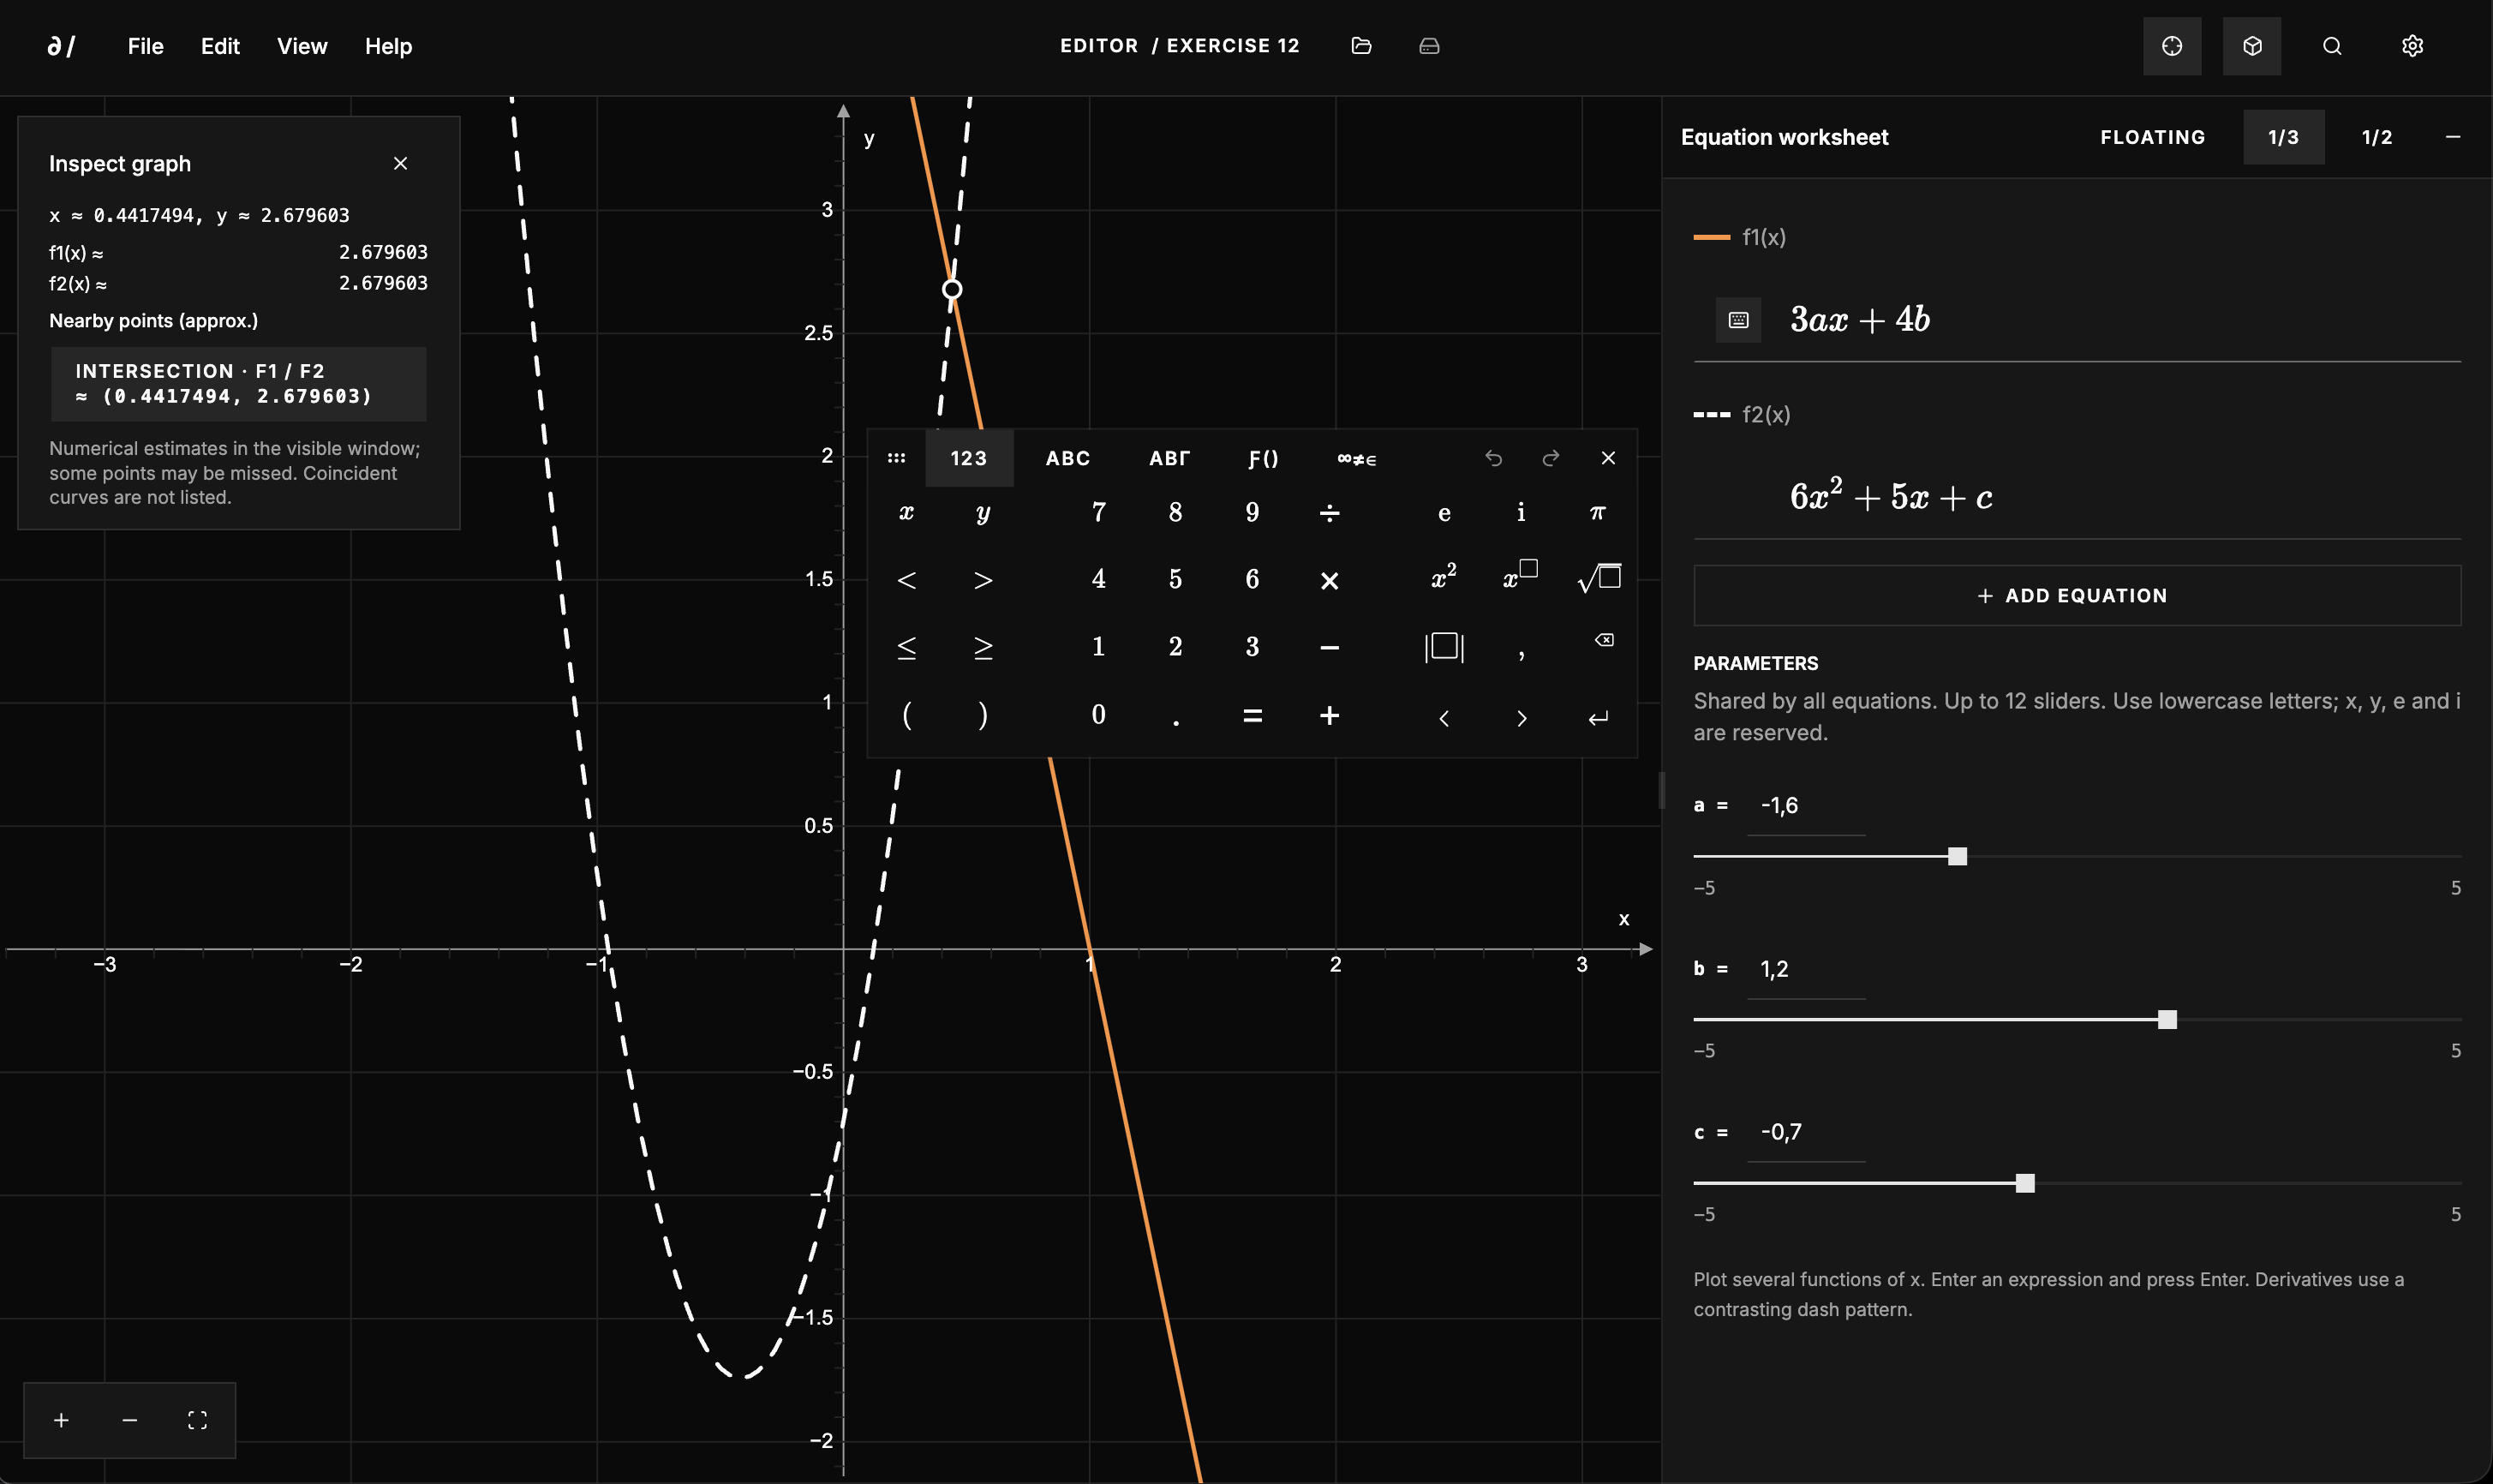Tap the absolute value key
This screenshot has width=2493, height=1484.
1444,647
